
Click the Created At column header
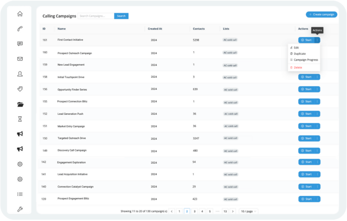[x=155, y=29]
